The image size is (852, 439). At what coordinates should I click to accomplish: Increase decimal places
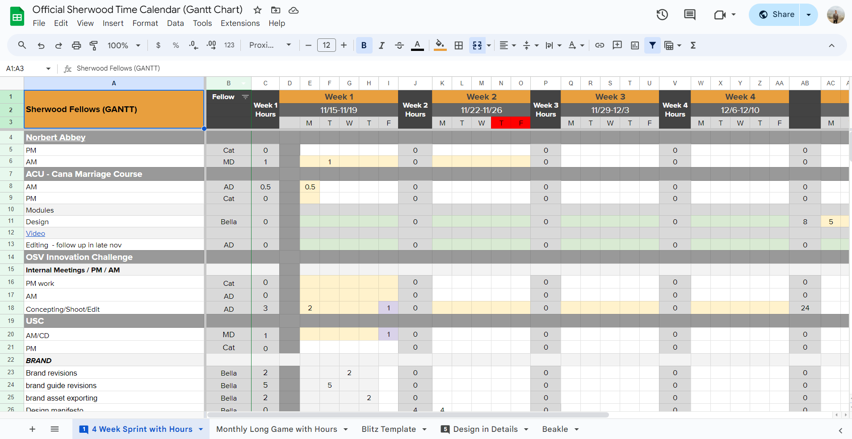(x=211, y=45)
